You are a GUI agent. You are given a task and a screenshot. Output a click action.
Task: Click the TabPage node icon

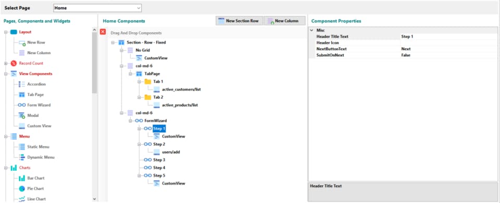139,73
